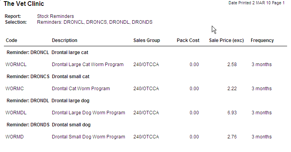The height and width of the screenshot is (152, 291).
Task: Click the WORMD code entry
Action: [x=15, y=137]
